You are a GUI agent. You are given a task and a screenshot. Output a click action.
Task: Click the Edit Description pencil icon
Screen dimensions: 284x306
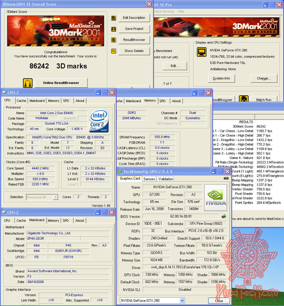click(114, 18)
